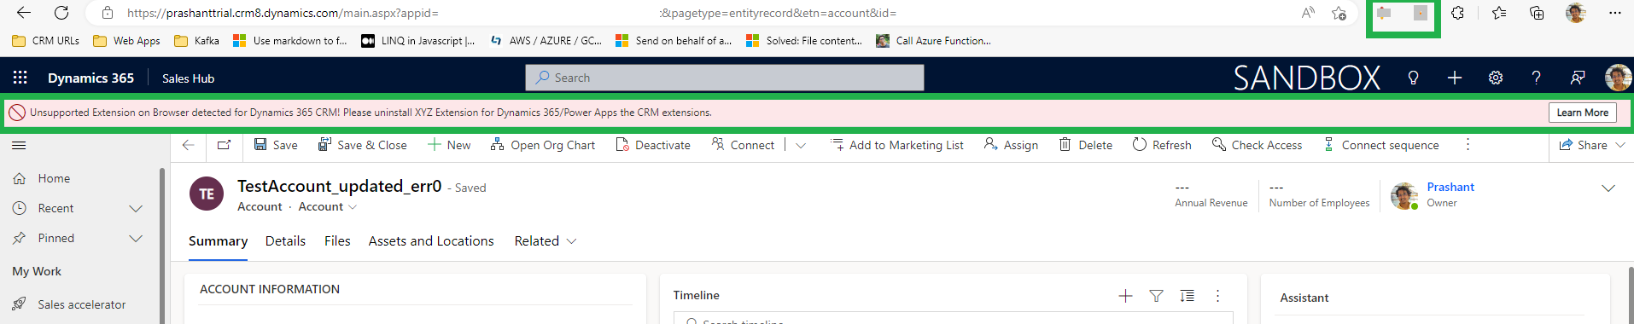Open the Assets and Locations tab

click(x=431, y=241)
